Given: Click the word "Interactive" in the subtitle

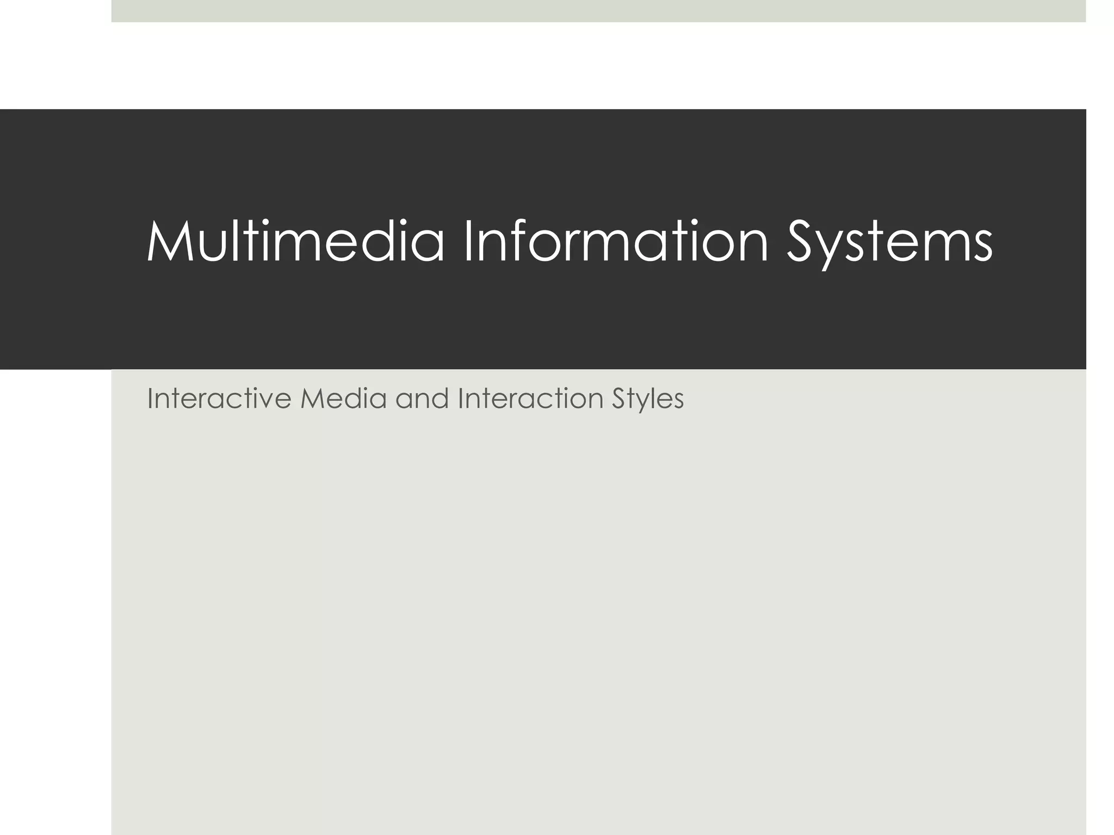Looking at the screenshot, I should point(219,398).
